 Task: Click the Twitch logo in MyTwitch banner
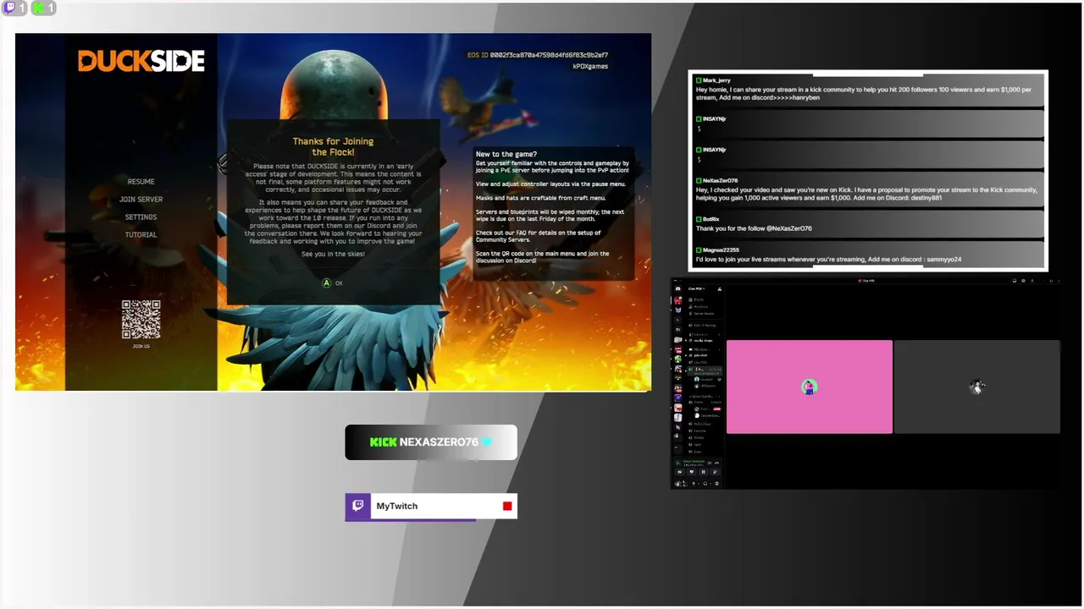click(357, 506)
